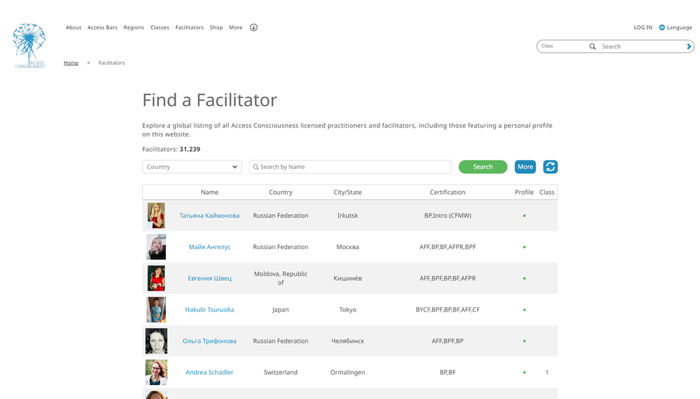Click the Certification column header
700x399 pixels.
(447, 192)
